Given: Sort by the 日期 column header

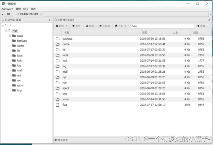Looking at the screenshot, I should [154, 33].
